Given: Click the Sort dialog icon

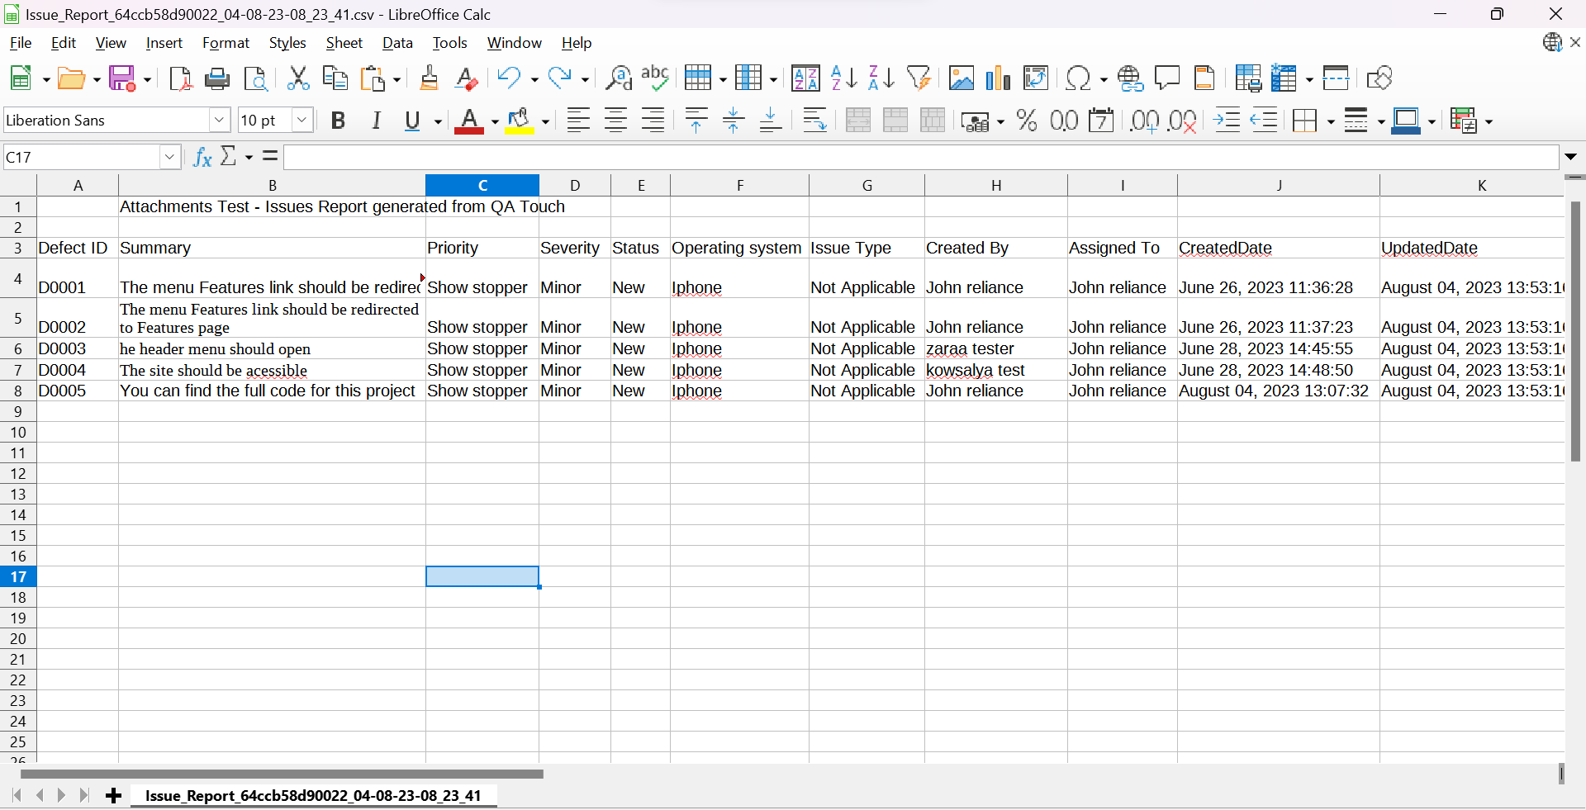Looking at the screenshot, I should point(805,78).
